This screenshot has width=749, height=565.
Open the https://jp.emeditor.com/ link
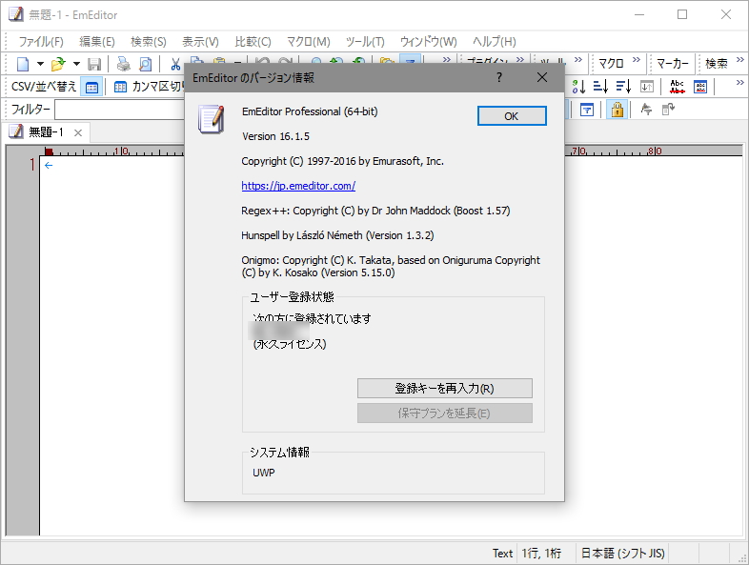click(298, 186)
